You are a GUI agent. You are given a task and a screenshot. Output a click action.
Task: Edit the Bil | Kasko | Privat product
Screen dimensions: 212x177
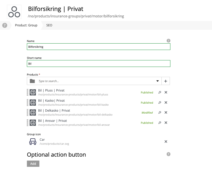[x=160, y=103]
